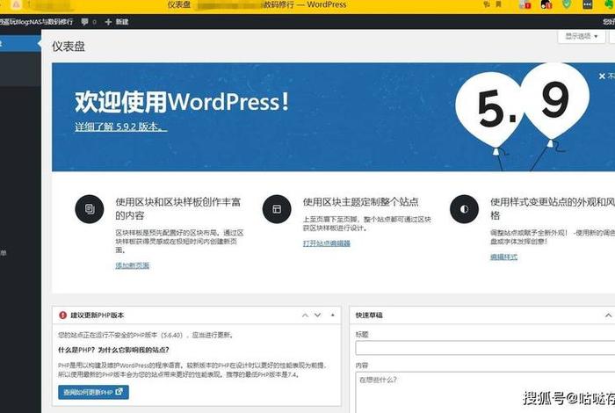Click the bookmark icon in browser toolbar
The image size is (615, 413).
(498, 4)
